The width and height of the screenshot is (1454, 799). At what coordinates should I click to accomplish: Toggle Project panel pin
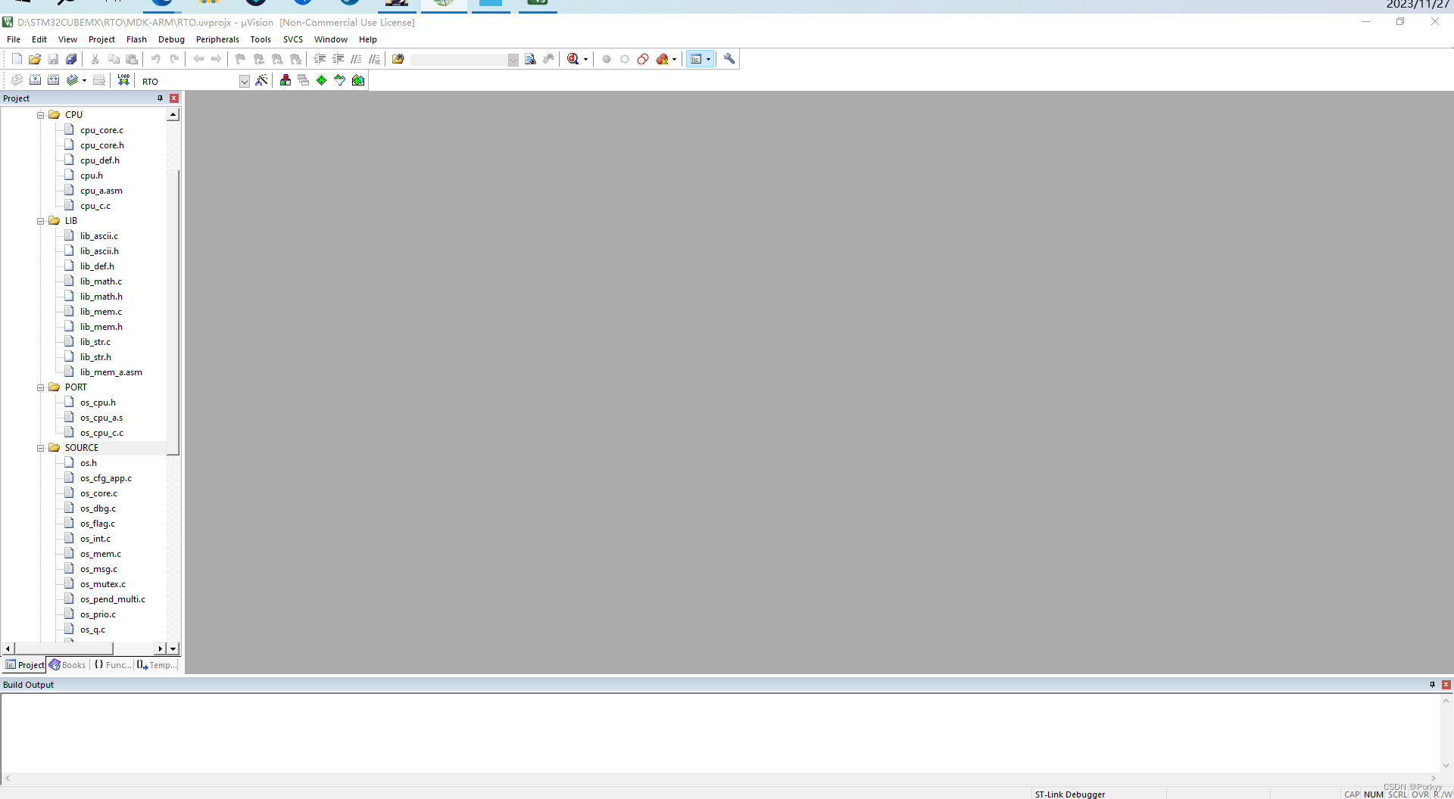(160, 98)
